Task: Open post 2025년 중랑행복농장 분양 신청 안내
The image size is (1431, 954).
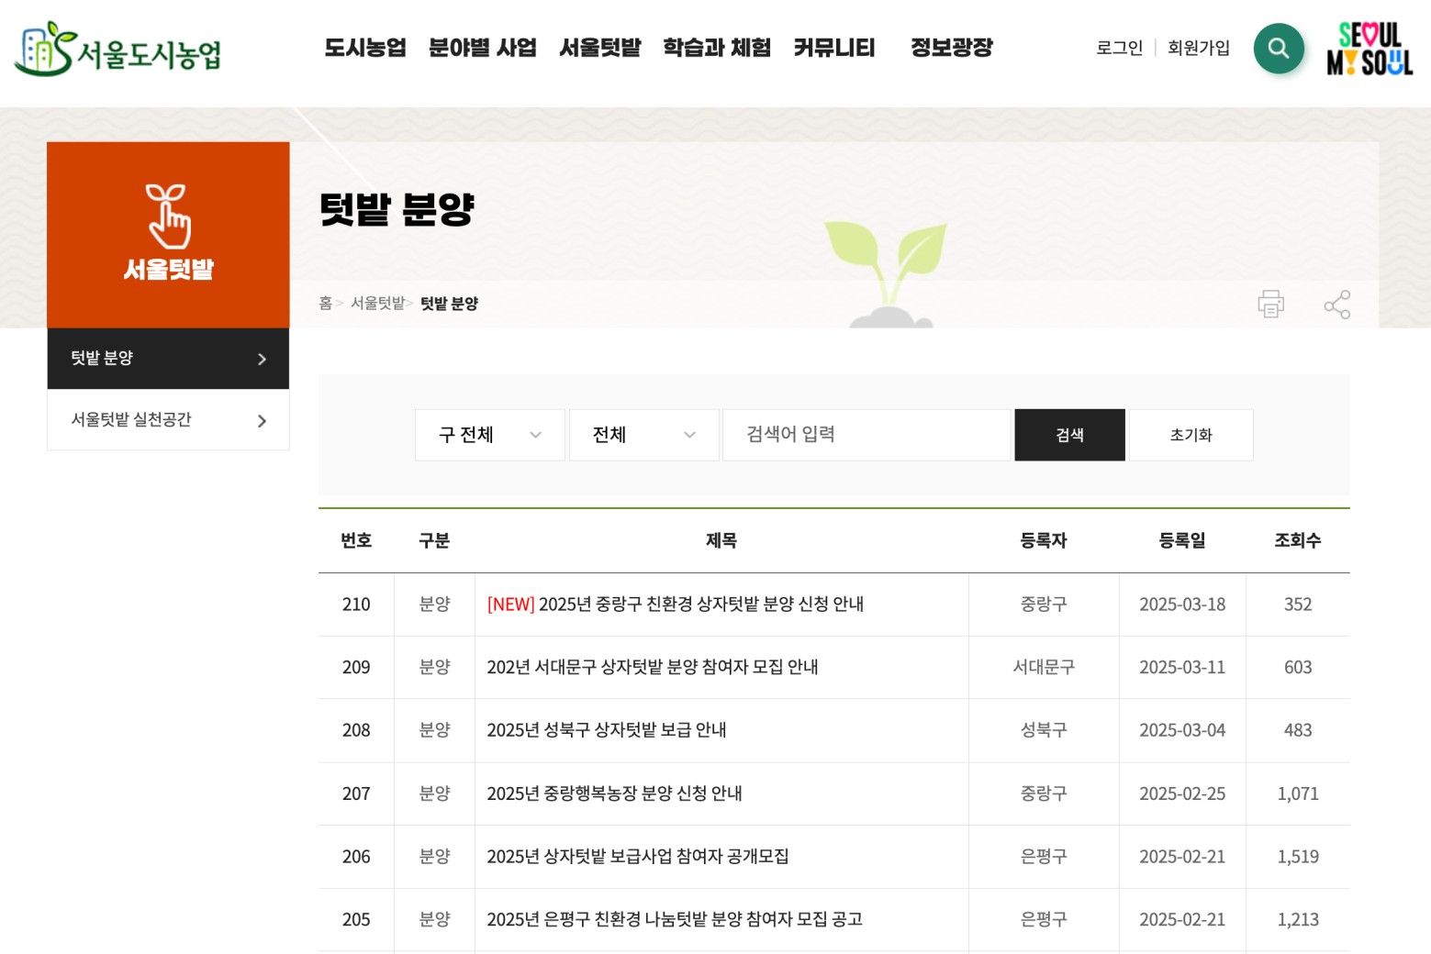Action: pos(614,793)
